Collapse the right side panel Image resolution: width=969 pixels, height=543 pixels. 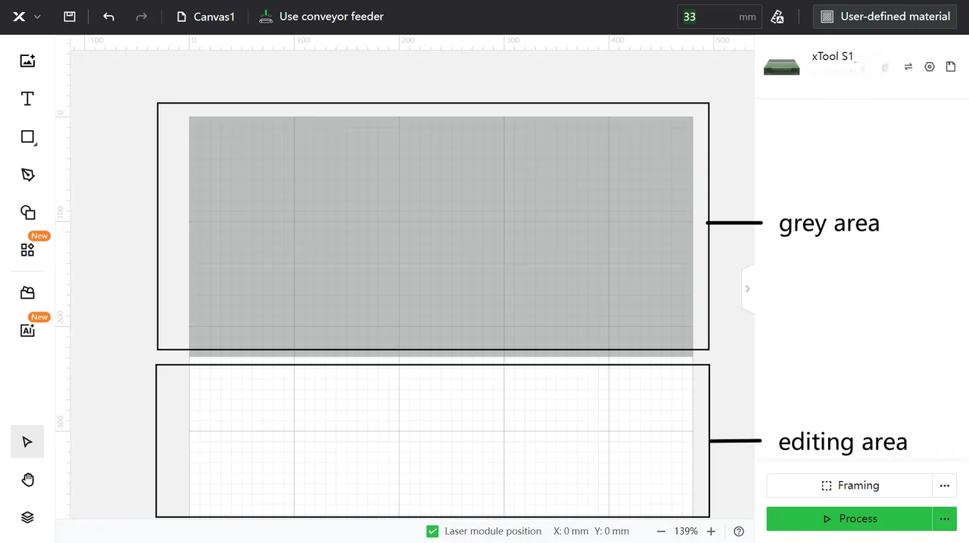click(x=748, y=289)
